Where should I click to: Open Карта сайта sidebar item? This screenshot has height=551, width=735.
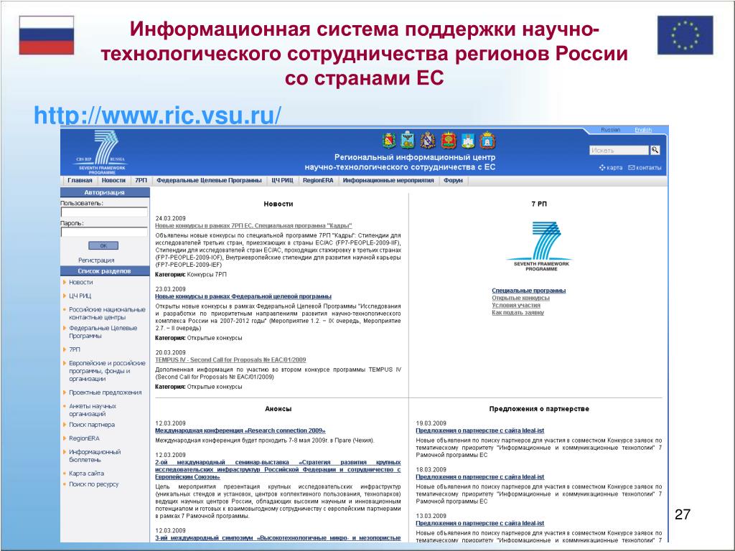click(86, 474)
